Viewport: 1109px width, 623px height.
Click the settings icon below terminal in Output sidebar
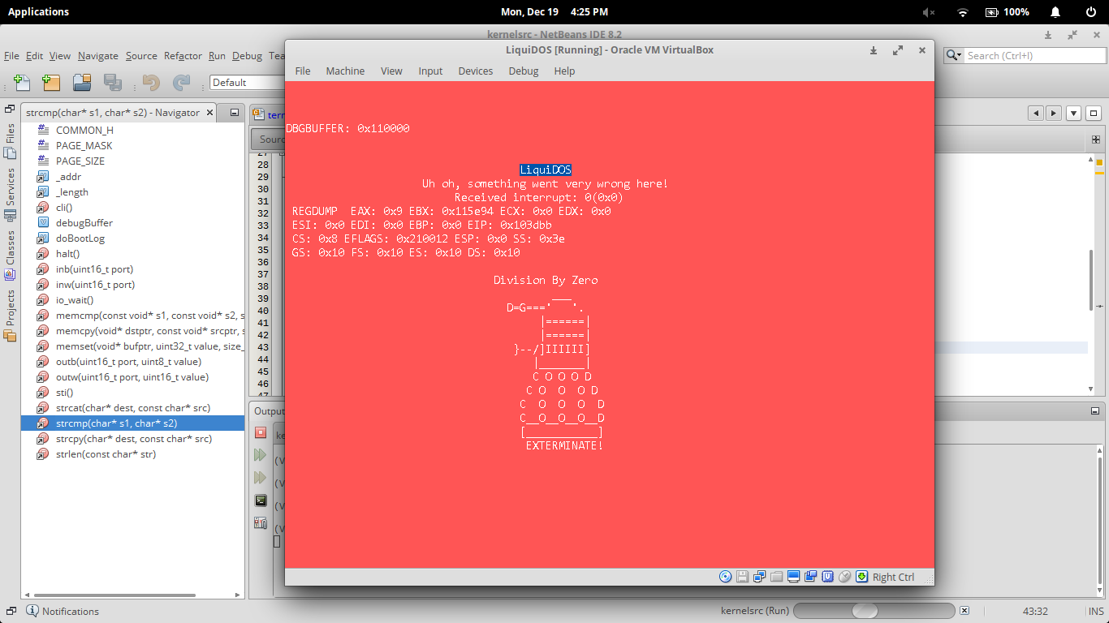[261, 523]
